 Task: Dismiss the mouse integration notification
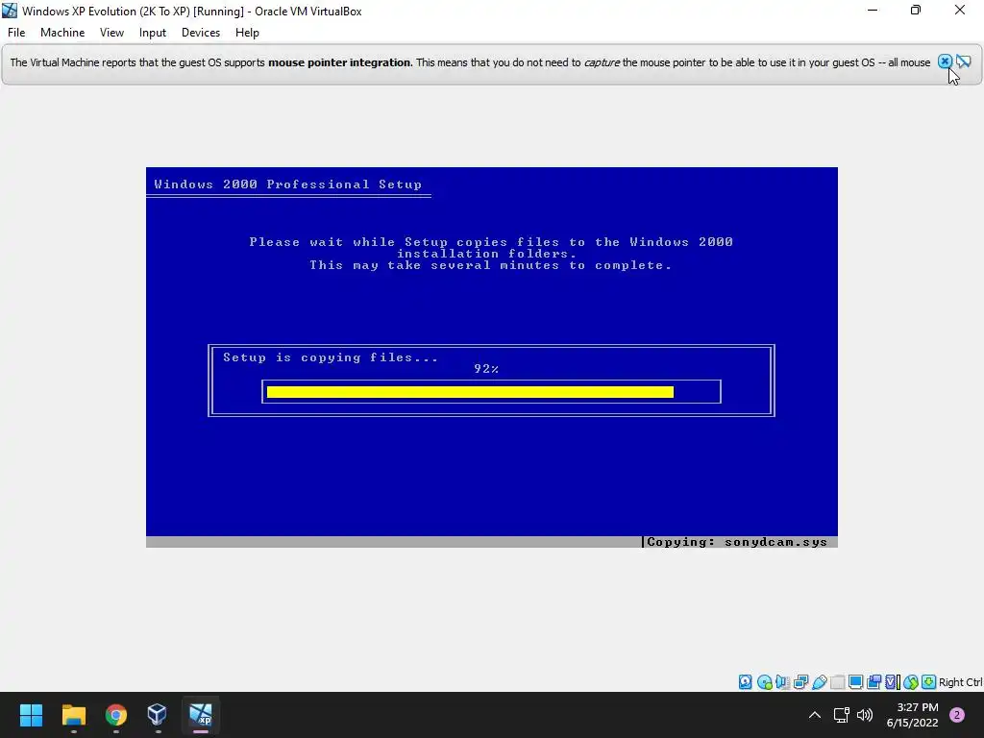945,61
